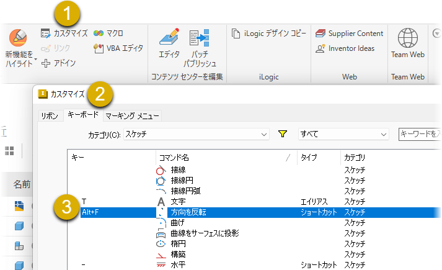Image resolution: width=442 pixels, height=270 pixels.
Task: Click the 水平 horizontal constraint icon
Action: tap(161, 265)
